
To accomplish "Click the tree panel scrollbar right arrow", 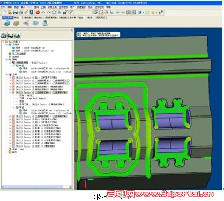I will click(70, 187).
